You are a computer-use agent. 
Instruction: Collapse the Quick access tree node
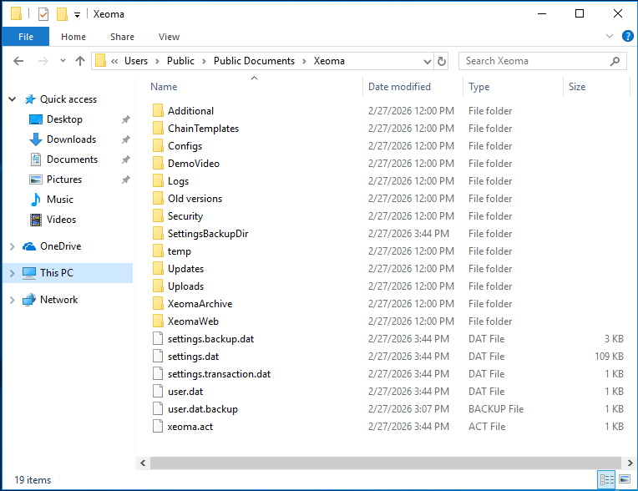click(x=13, y=99)
